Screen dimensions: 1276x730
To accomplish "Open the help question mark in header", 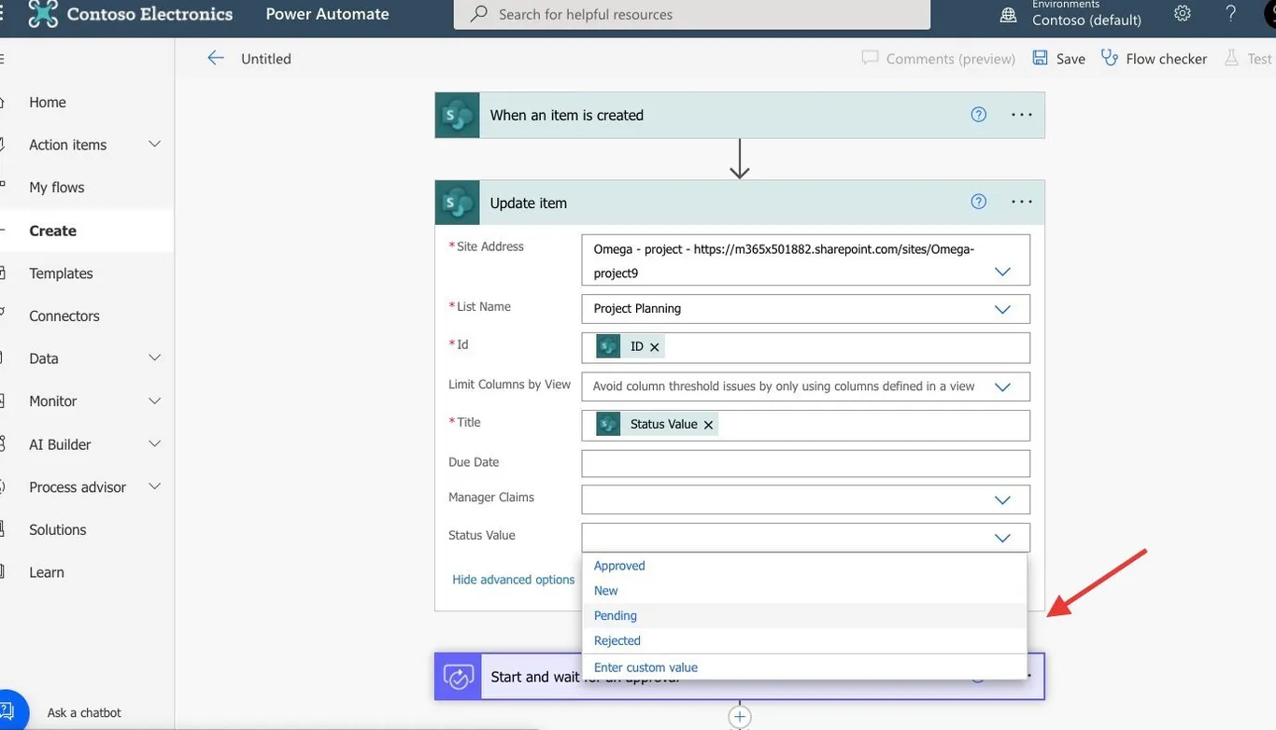I will coord(1231,13).
